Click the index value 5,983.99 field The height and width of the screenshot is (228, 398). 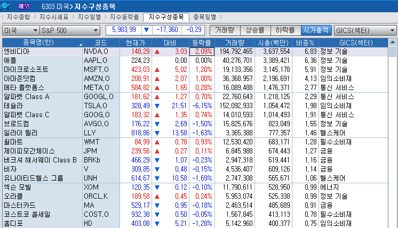tap(124, 30)
